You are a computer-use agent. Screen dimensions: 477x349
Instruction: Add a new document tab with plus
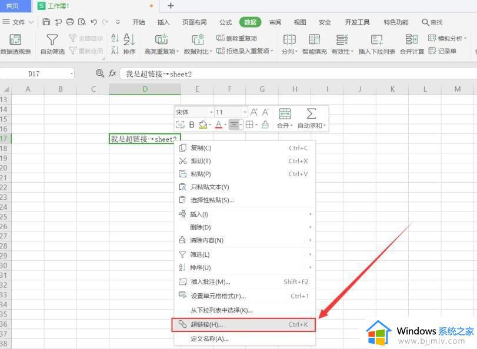pos(171,5)
